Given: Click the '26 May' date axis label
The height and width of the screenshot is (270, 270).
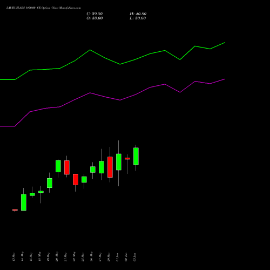Looking at the screenshot, I should coord(91,256).
